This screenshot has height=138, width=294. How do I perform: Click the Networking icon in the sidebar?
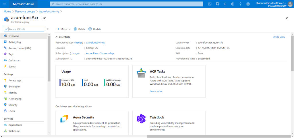5,99
